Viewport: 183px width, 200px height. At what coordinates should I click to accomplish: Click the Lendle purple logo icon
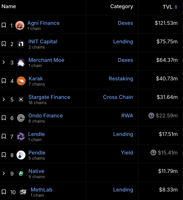[21, 136]
